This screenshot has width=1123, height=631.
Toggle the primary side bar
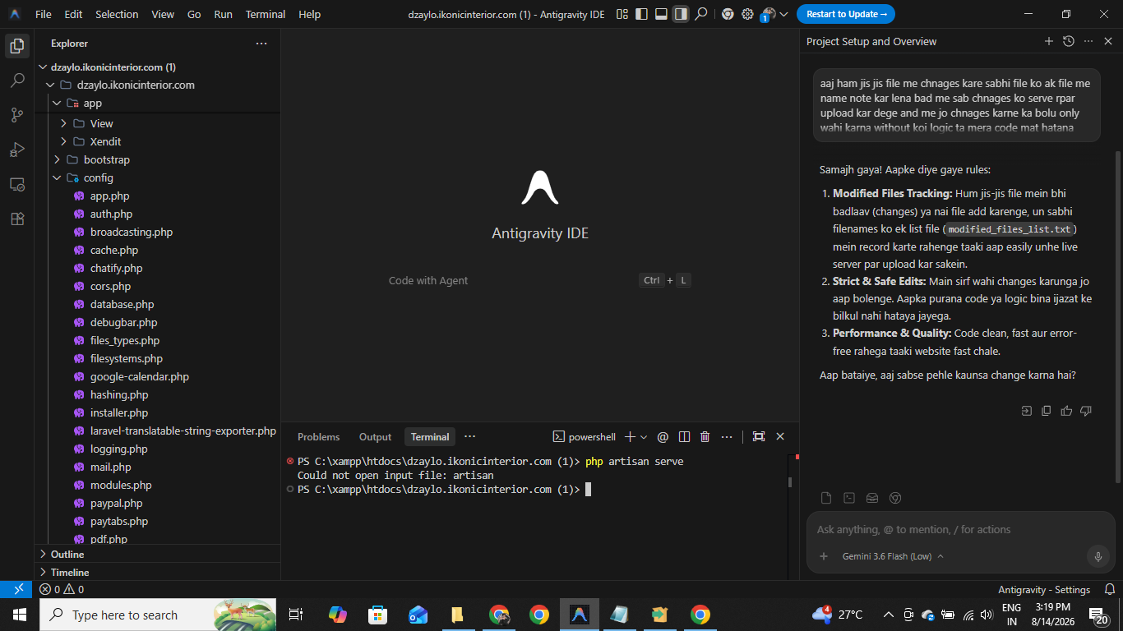pyautogui.click(x=641, y=14)
